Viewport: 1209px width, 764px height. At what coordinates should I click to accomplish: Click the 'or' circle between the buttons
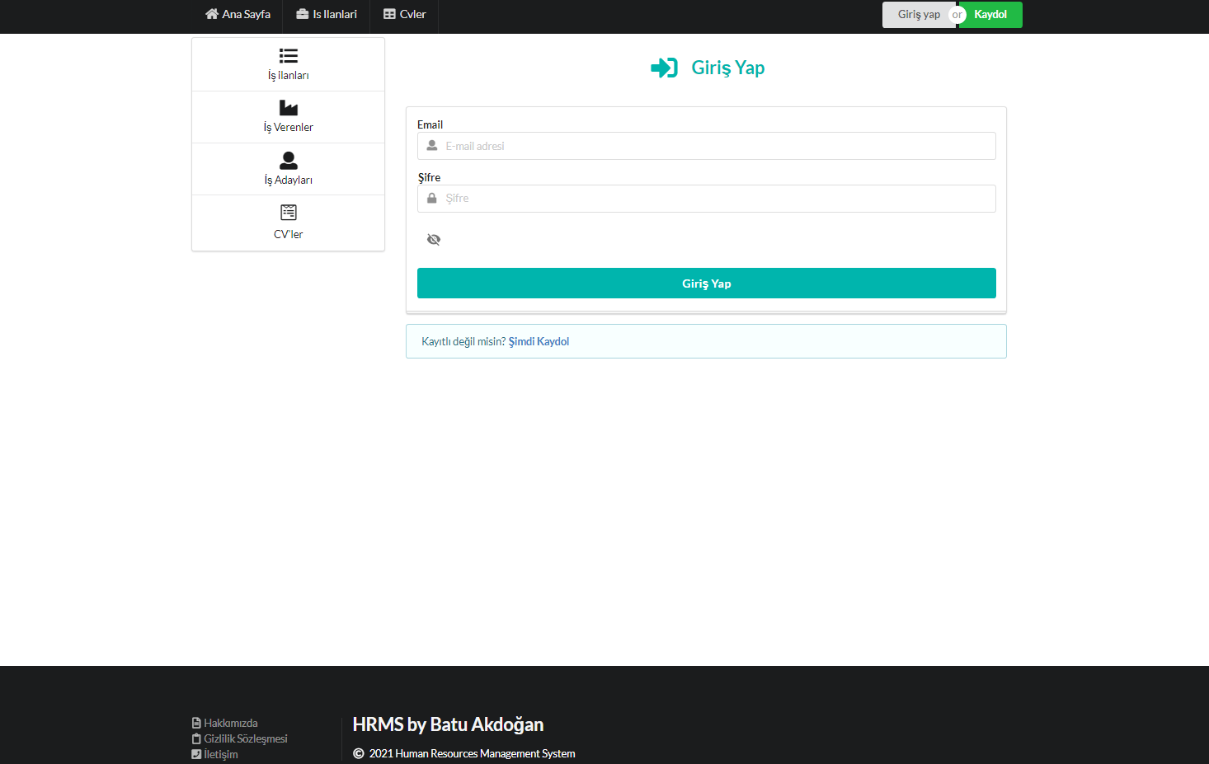point(957,15)
